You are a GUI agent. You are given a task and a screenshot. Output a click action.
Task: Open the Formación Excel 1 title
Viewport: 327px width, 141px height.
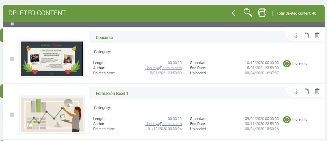[x=112, y=93]
